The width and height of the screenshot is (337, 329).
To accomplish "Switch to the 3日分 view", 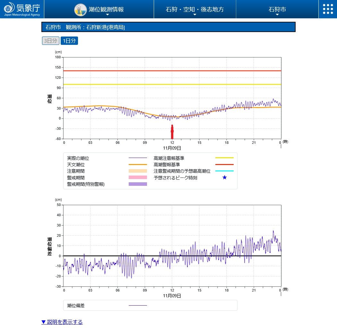I will [51, 41].
